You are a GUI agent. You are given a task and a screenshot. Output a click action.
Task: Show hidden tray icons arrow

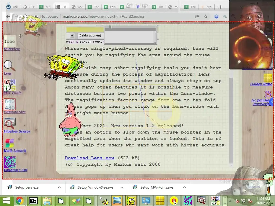point(230,201)
